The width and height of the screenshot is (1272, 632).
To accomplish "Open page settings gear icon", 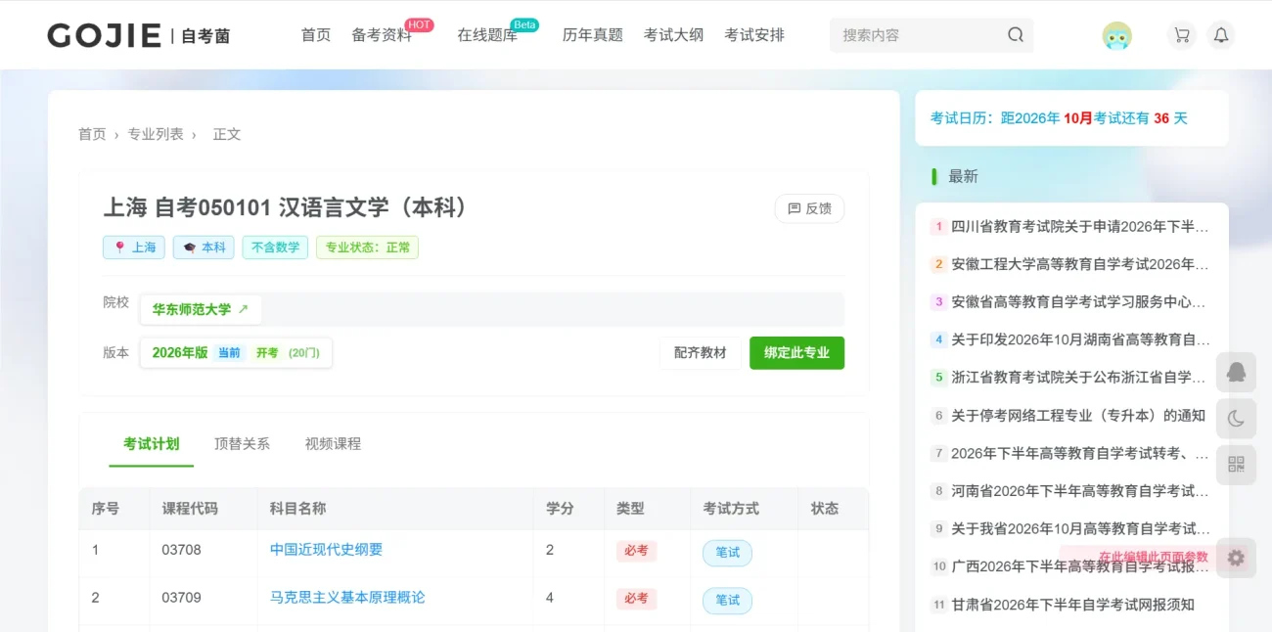I will (x=1236, y=558).
